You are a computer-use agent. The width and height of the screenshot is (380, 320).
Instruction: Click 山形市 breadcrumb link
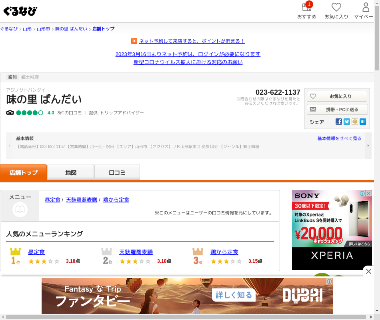tap(43, 29)
